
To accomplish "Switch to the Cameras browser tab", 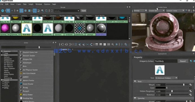I will click(53, 16).
